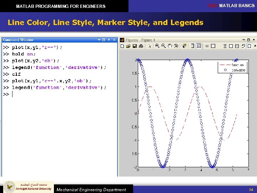Screen dimensions: 257x193
Task: Close the Command Window panel
Action: point(114,40)
